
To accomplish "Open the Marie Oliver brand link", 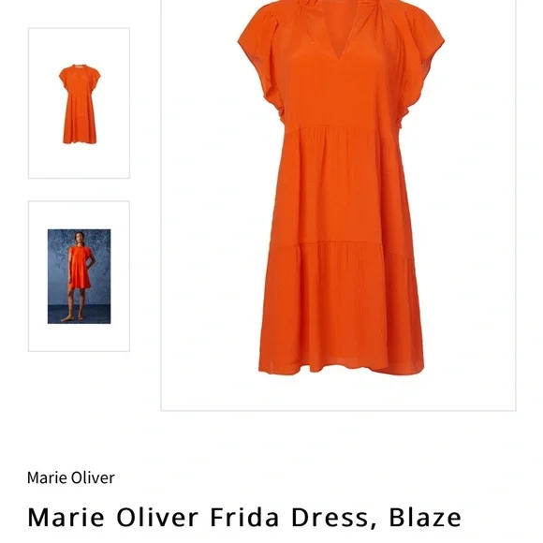I will (x=70, y=477).
